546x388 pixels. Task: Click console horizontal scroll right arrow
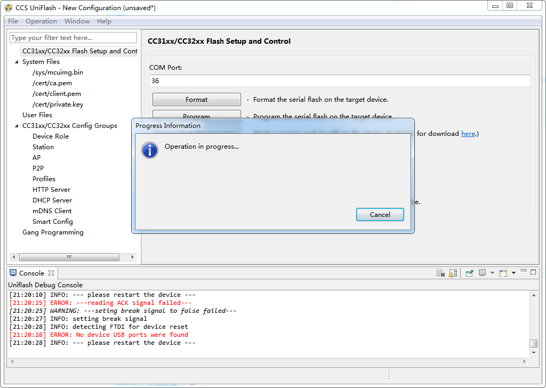(525, 362)
